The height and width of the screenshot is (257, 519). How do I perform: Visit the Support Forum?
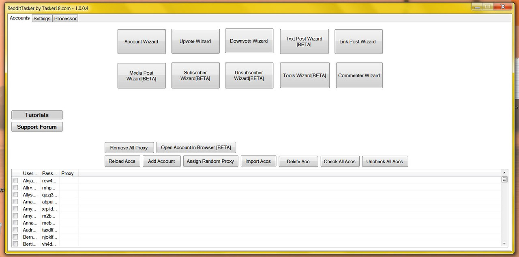click(x=37, y=127)
